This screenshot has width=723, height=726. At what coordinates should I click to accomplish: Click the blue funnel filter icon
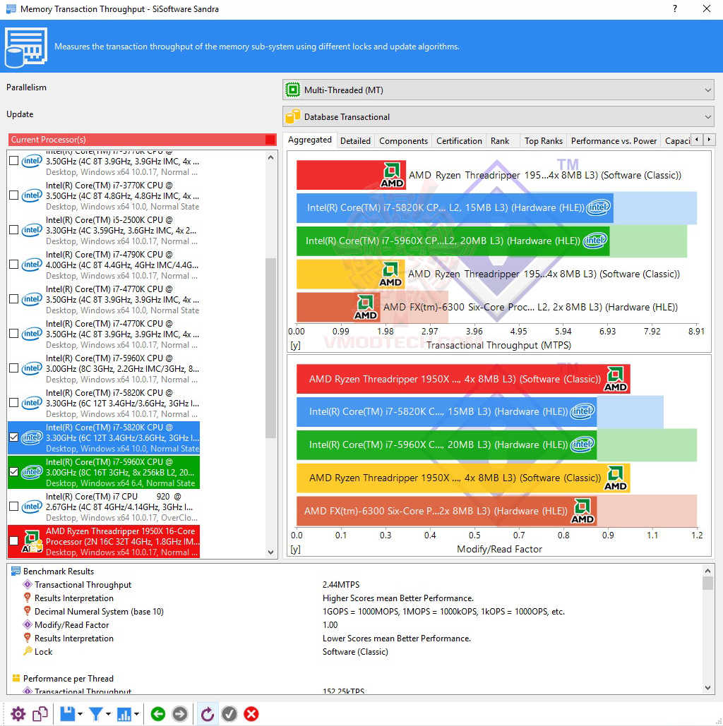pyautogui.click(x=96, y=714)
